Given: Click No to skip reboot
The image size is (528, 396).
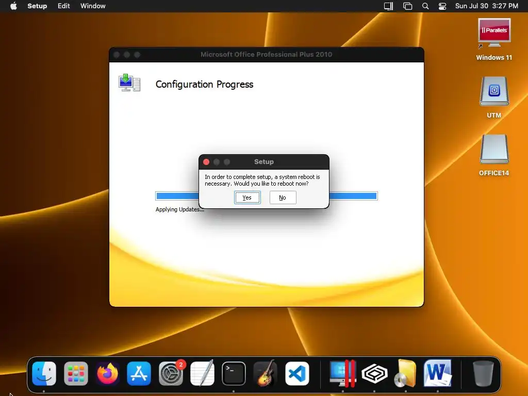Looking at the screenshot, I should coord(283,197).
